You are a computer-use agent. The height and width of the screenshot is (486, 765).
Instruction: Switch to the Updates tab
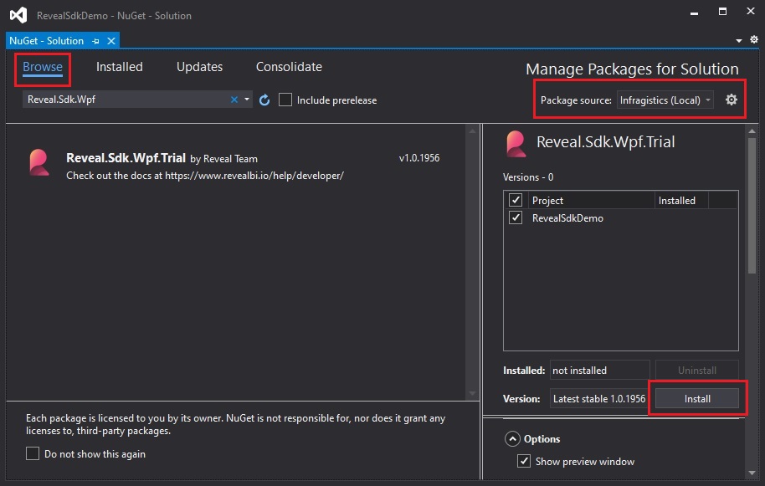(199, 67)
